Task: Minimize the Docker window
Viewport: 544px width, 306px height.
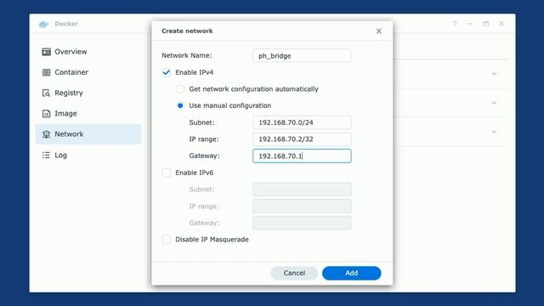Action: click(x=470, y=24)
